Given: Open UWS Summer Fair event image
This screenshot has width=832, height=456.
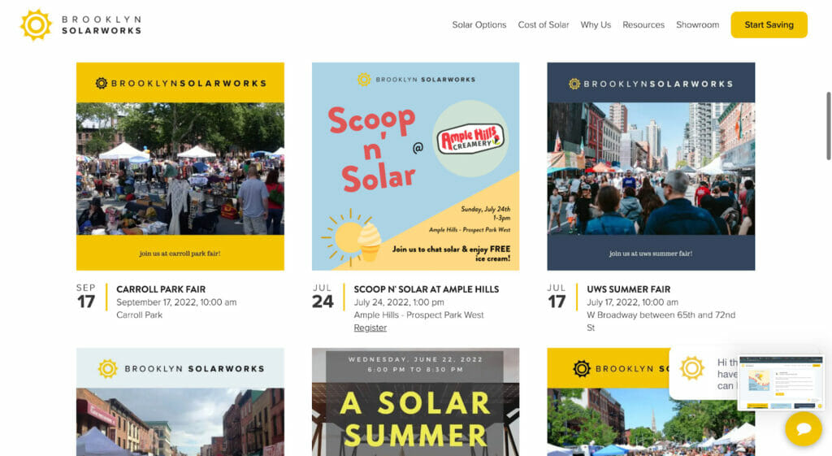Looking at the screenshot, I should (651, 166).
